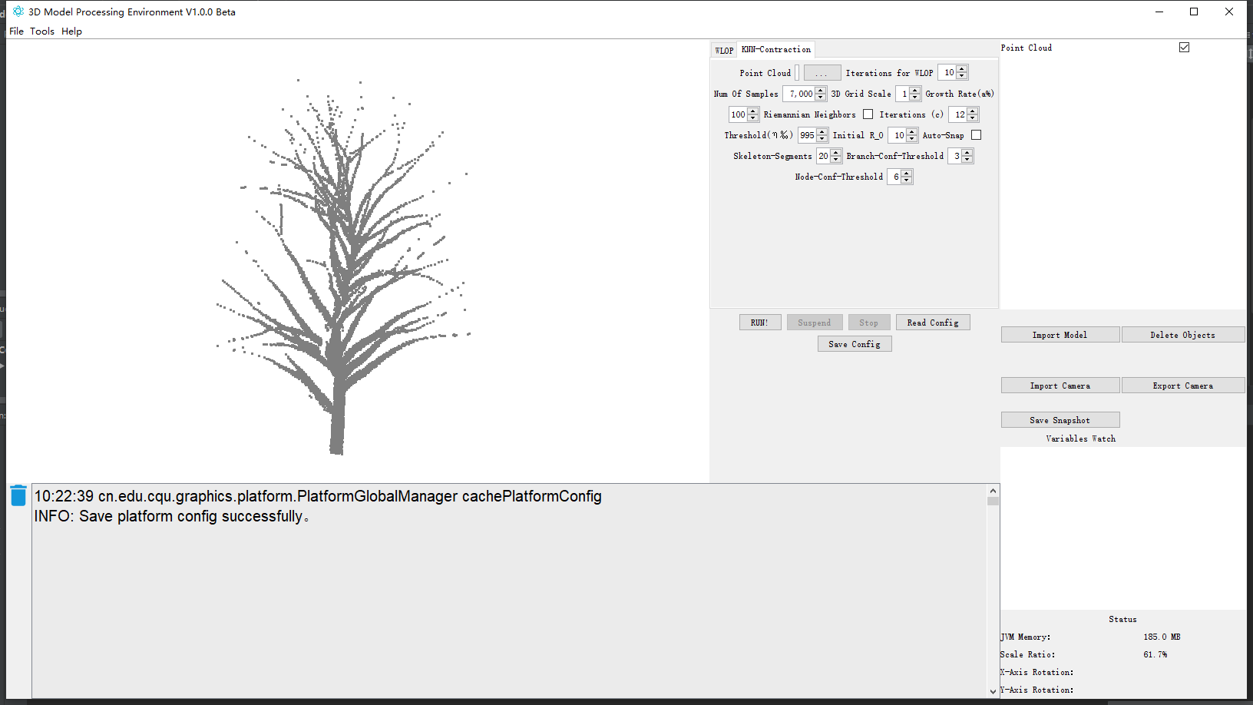This screenshot has height=705, width=1253.
Task: Clear the log with the trash icon
Action: pyautogui.click(x=18, y=495)
